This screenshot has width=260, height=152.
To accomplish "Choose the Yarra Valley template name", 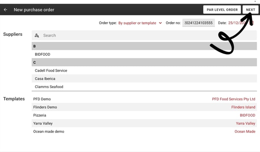I will pyautogui.click(x=43, y=123).
